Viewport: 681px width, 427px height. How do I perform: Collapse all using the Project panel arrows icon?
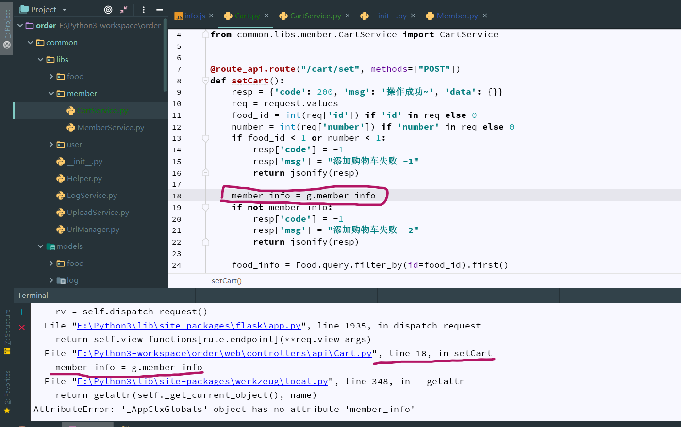124,9
